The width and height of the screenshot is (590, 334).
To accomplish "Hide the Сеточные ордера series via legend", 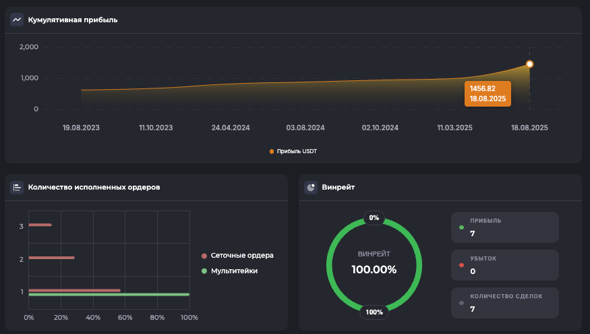I will point(241,256).
